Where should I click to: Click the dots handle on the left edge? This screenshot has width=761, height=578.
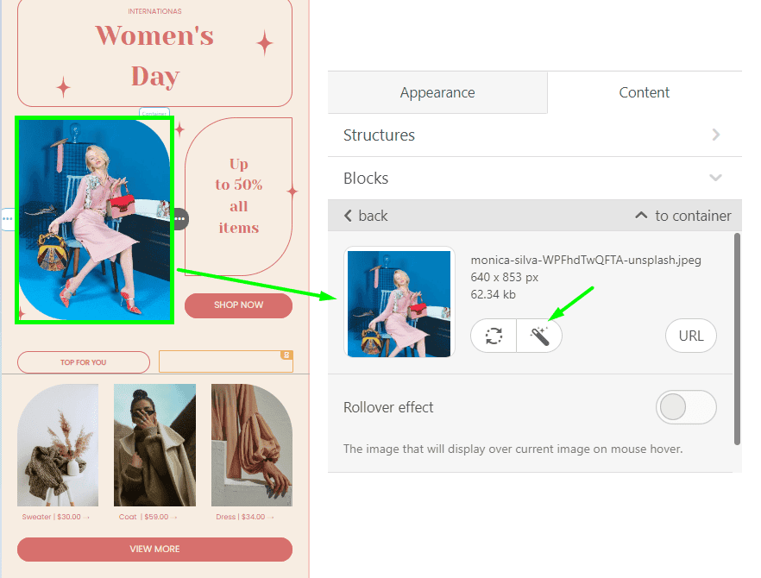pyautogui.click(x=8, y=219)
